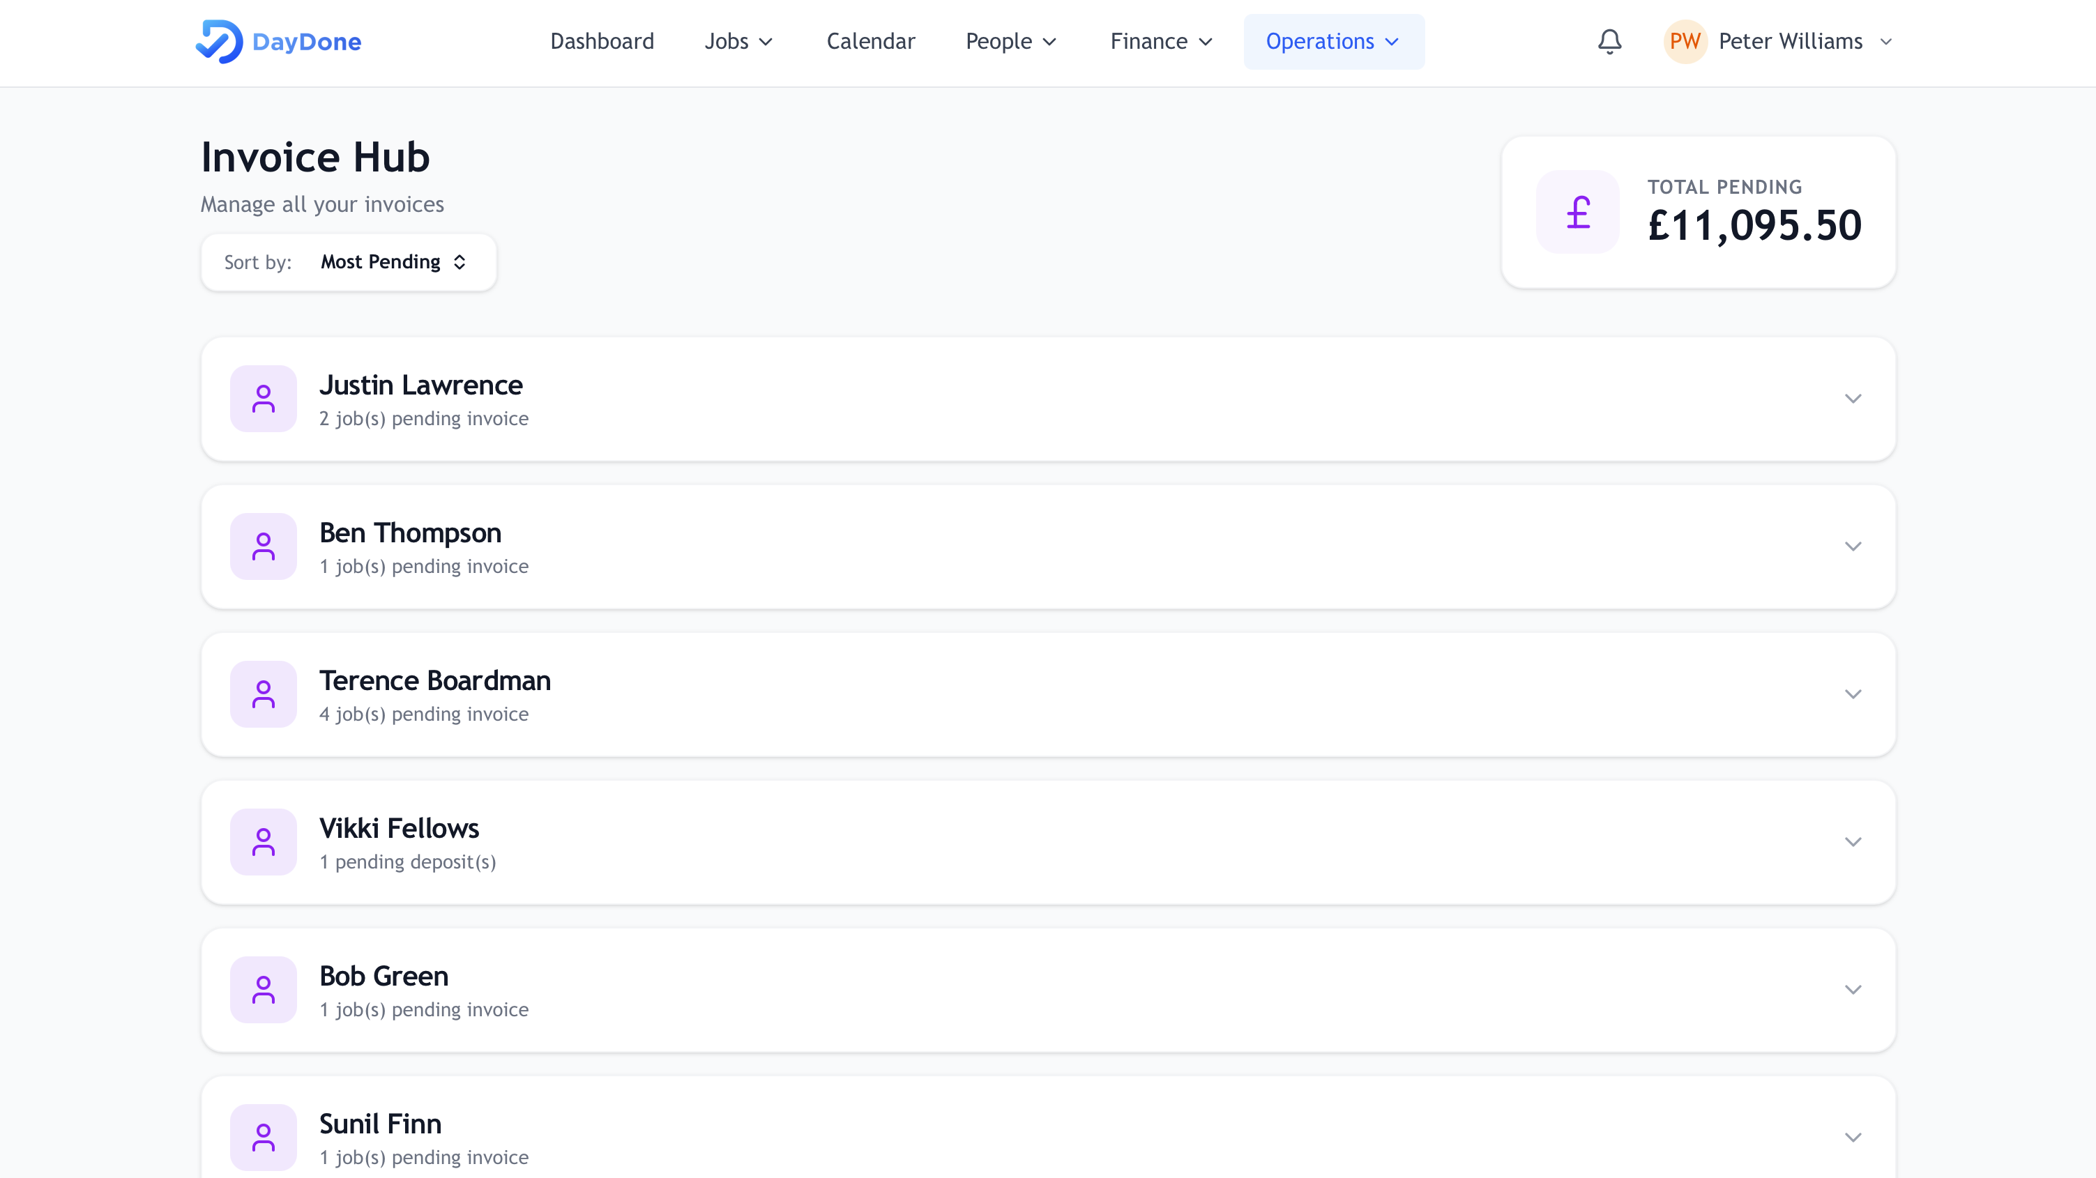Click the TOTAL PENDING label

pos(1724,187)
